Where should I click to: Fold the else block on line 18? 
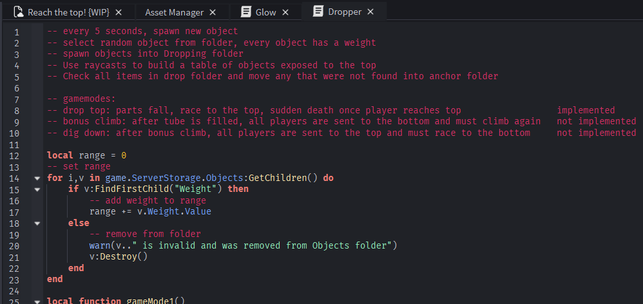37,223
